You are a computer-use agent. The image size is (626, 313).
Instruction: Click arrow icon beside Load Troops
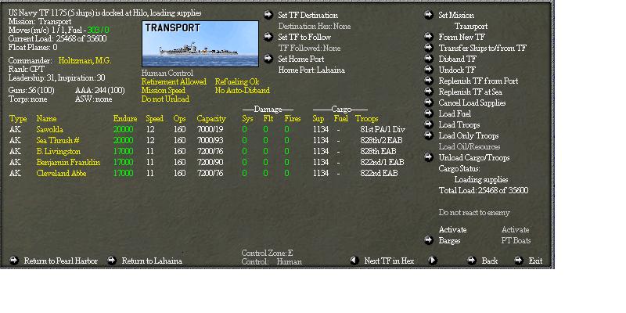point(429,124)
